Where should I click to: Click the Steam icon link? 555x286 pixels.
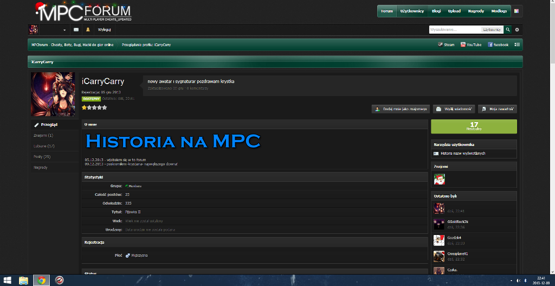coord(446,45)
